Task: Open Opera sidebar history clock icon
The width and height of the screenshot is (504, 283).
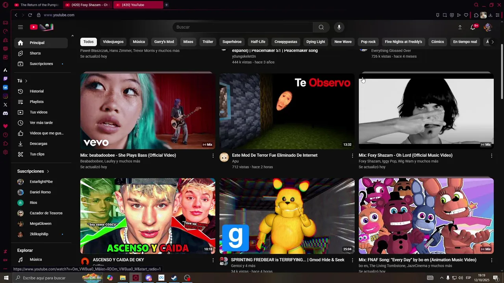Action: pos(6,135)
